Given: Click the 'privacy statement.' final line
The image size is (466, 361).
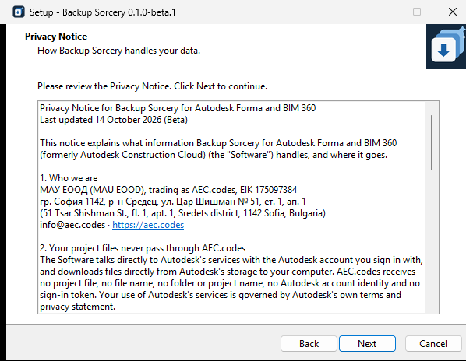Looking at the screenshot, I should tap(78, 307).
